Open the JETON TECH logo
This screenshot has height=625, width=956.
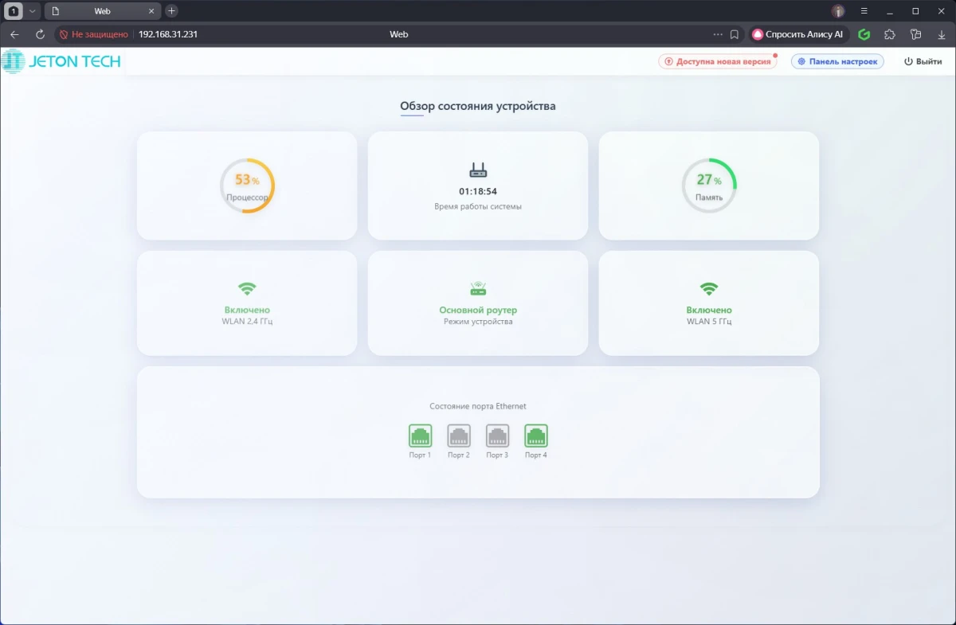point(61,61)
